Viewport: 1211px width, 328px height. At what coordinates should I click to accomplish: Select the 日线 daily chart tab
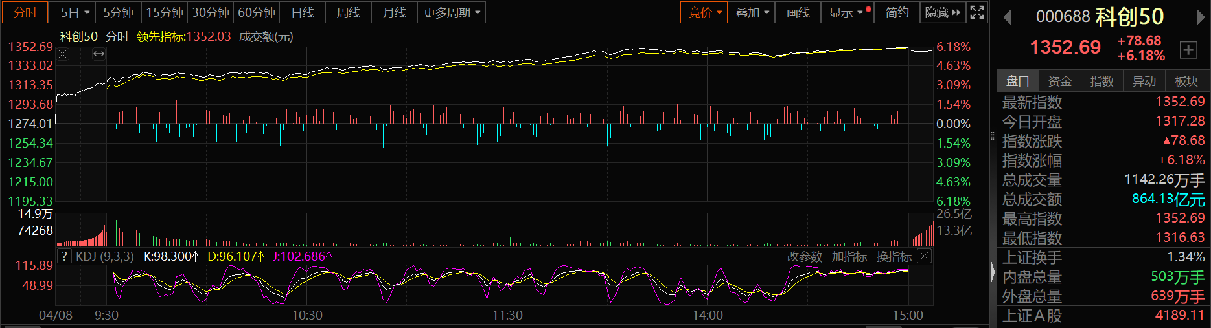303,12
